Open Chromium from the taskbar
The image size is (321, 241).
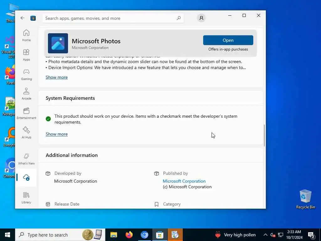point(144,235)
